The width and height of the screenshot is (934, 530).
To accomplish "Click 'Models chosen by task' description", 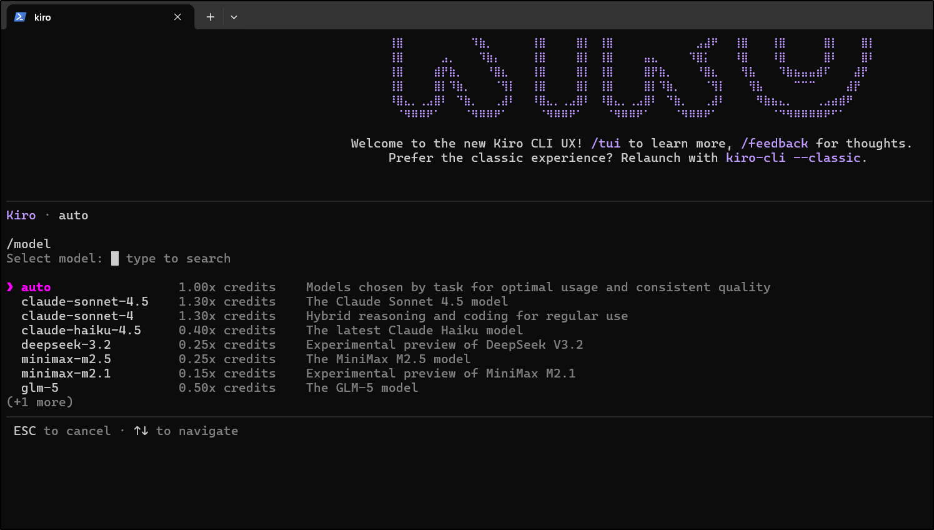I will pos(539,287).
